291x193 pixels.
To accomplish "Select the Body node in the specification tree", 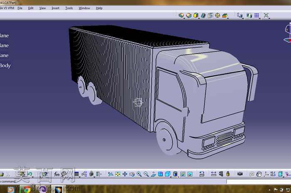I will coord(5,66).
